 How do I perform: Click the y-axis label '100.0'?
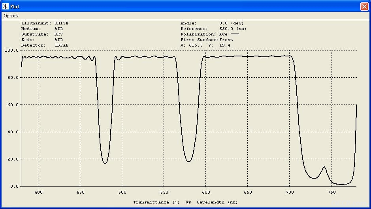[12, 50]
